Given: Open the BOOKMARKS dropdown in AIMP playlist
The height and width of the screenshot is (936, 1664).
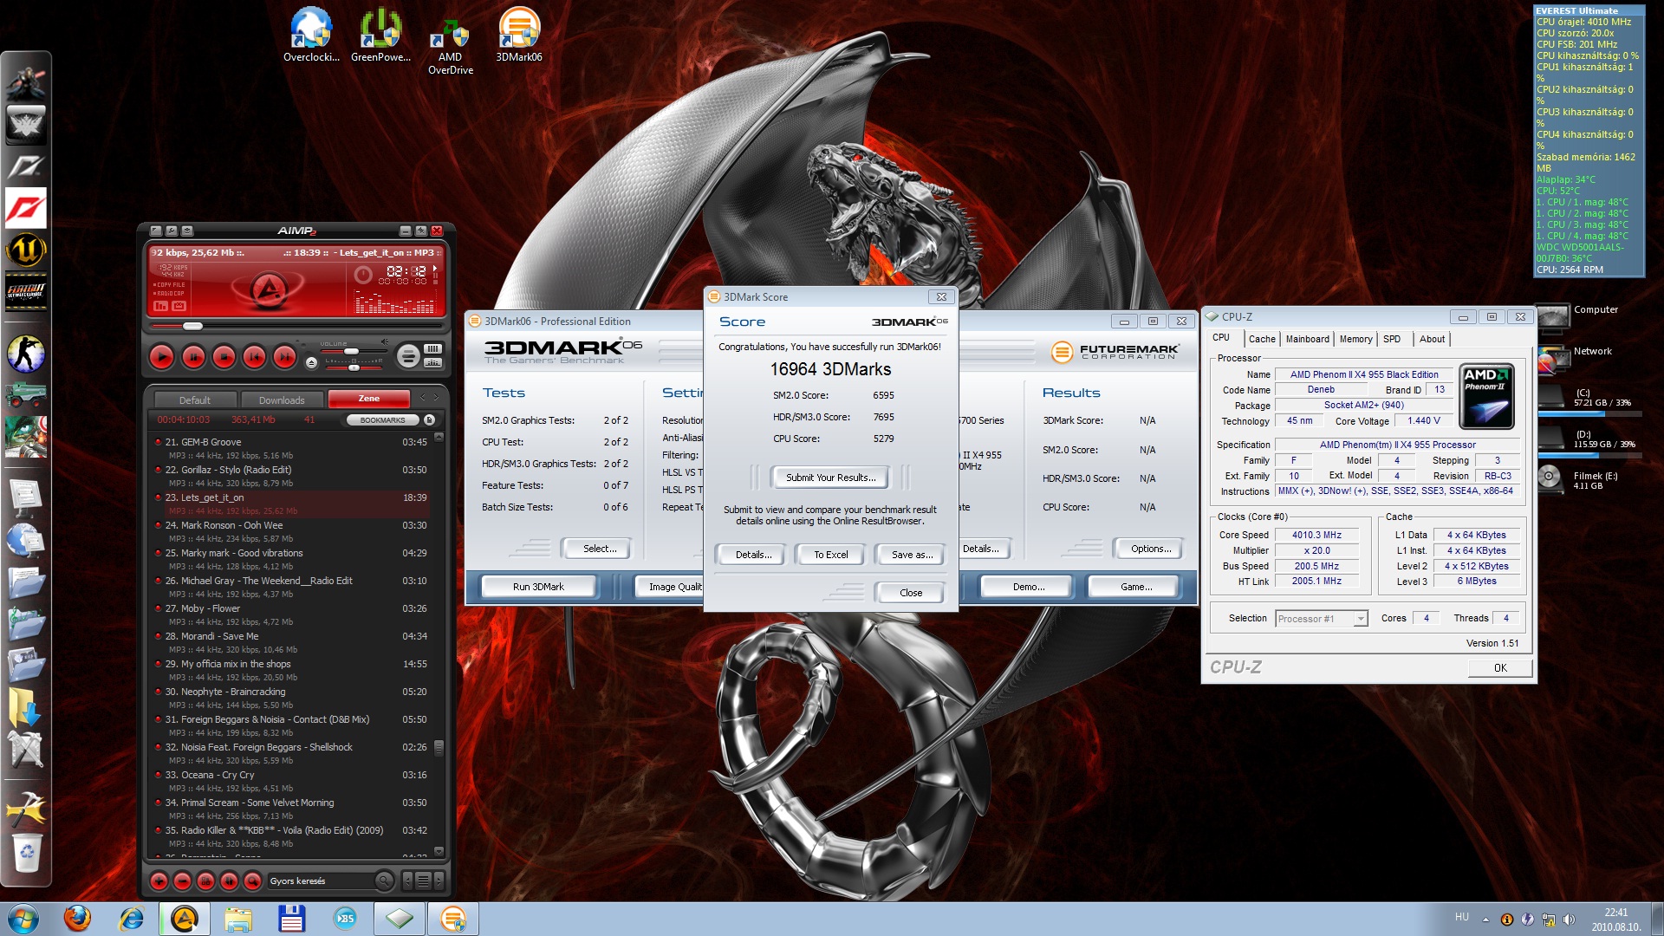Looking at the screenshot, I should (x=382, y=419).
